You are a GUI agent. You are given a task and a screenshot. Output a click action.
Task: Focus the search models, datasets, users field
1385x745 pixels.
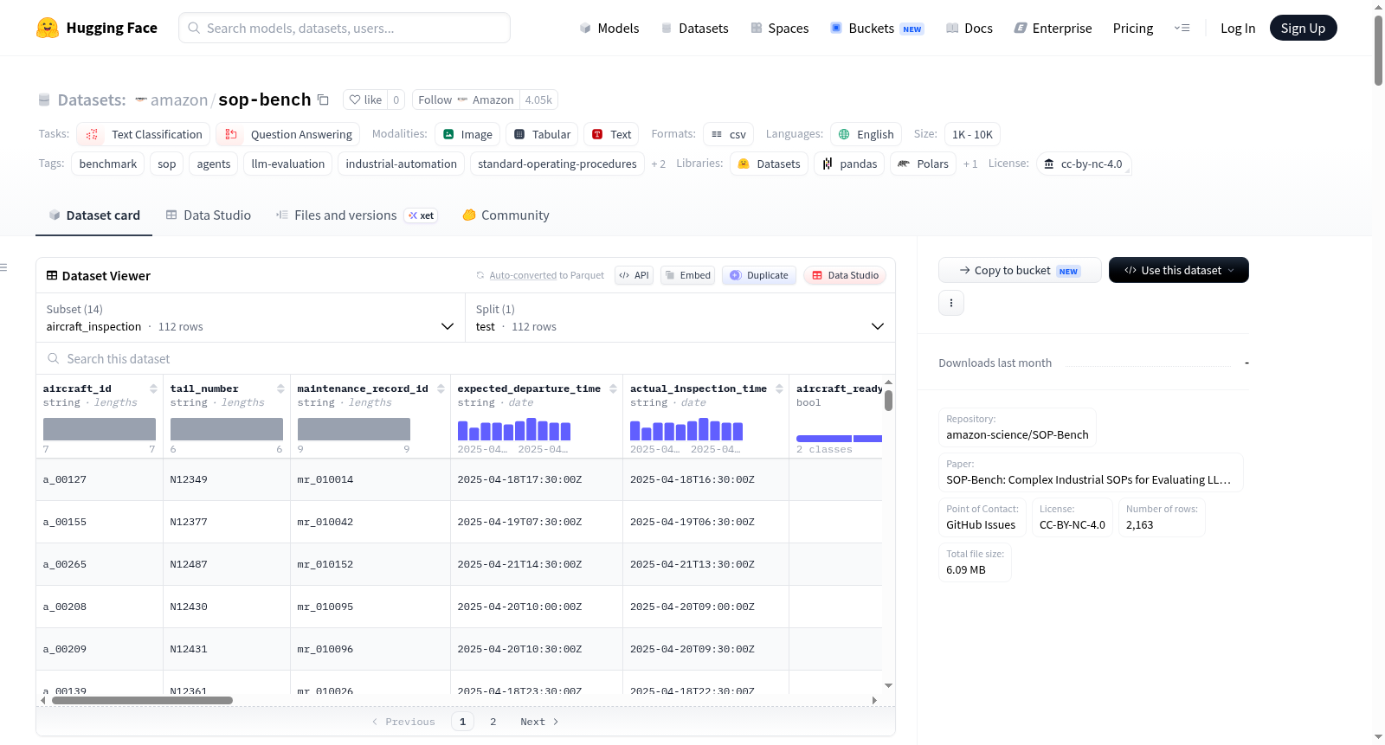pyautogui.click(x=345, y=28)
